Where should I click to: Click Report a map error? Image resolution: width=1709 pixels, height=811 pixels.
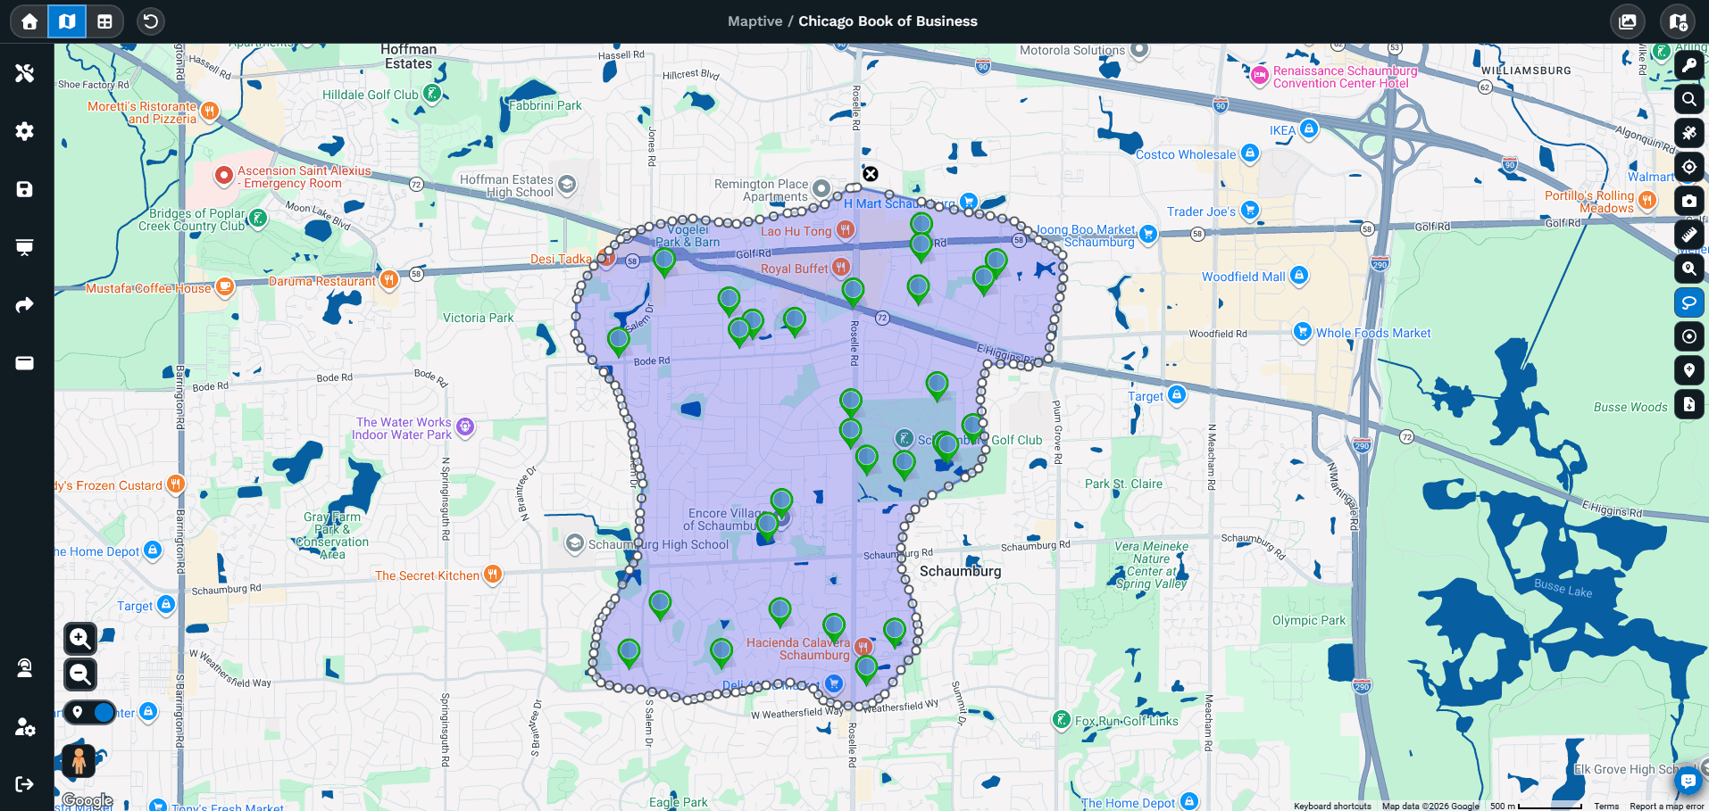[x=1666, y=806]
